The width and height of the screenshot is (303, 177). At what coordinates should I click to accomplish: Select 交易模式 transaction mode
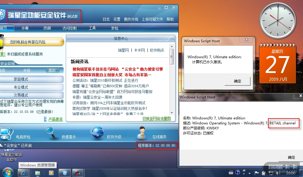(32, 95)
